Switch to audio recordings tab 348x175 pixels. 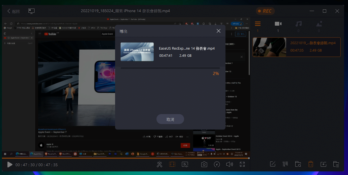[298, 24]
